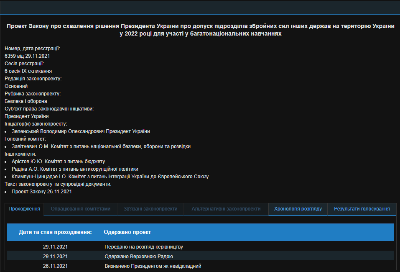The image size is (400, 272).
Task: Select the Передано на розгляд керівництву row
Action: (x=143, y=247)
